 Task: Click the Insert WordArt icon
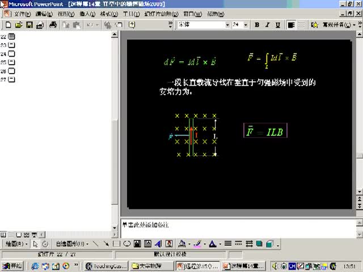point(158,244)
